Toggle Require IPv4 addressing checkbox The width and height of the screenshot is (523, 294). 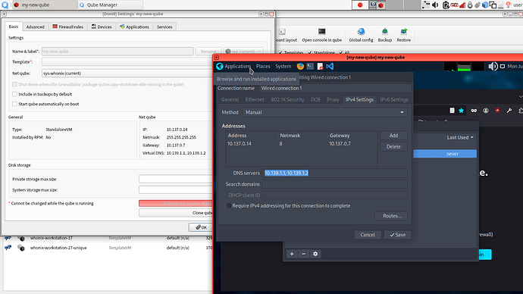click(229, 205)
